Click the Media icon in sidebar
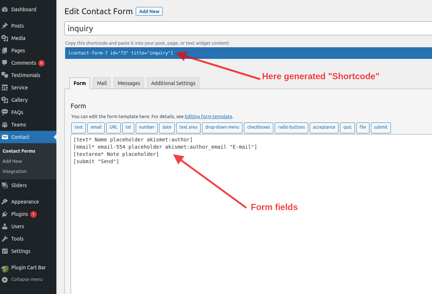This screenshot has width=432, height=294. coord(5,38)
